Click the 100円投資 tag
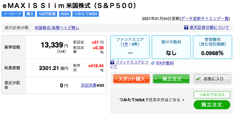 (x=47, y=14)
